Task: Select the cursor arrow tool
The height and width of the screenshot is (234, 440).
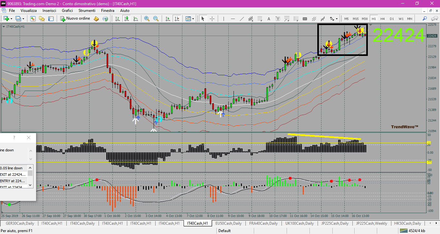Action: (203, 19)
